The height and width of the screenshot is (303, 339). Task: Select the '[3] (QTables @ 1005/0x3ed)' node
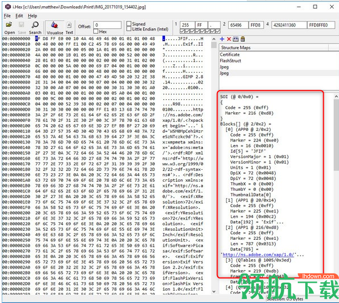tap(258, 260)
